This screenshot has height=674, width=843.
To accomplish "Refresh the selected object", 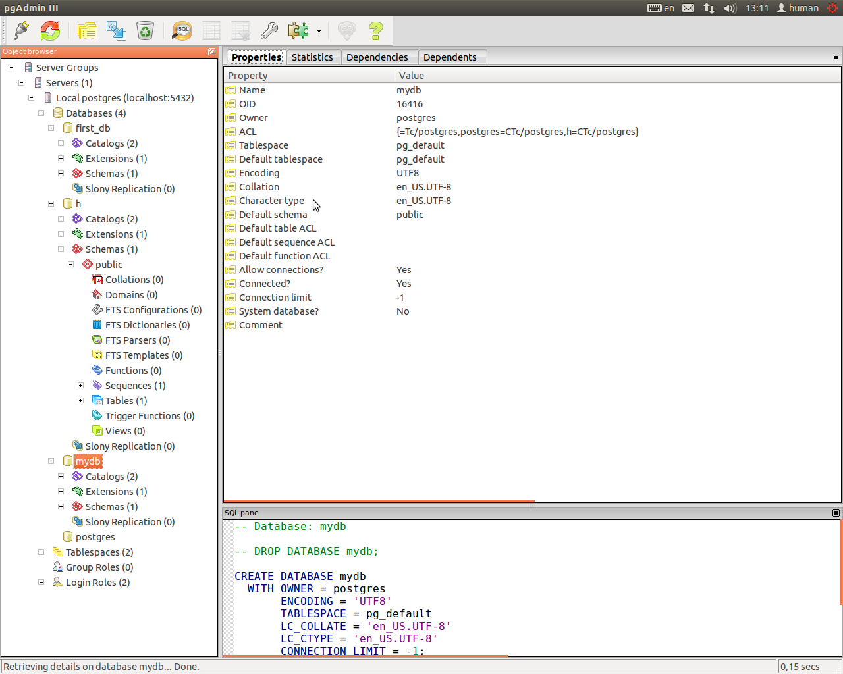I will [50, 30].
